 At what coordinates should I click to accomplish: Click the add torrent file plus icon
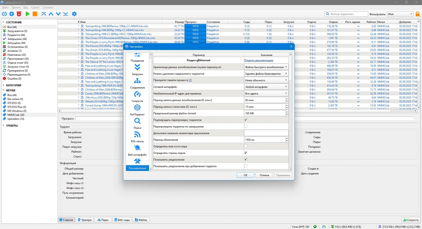pyautogui.click(x=12, y=14)
